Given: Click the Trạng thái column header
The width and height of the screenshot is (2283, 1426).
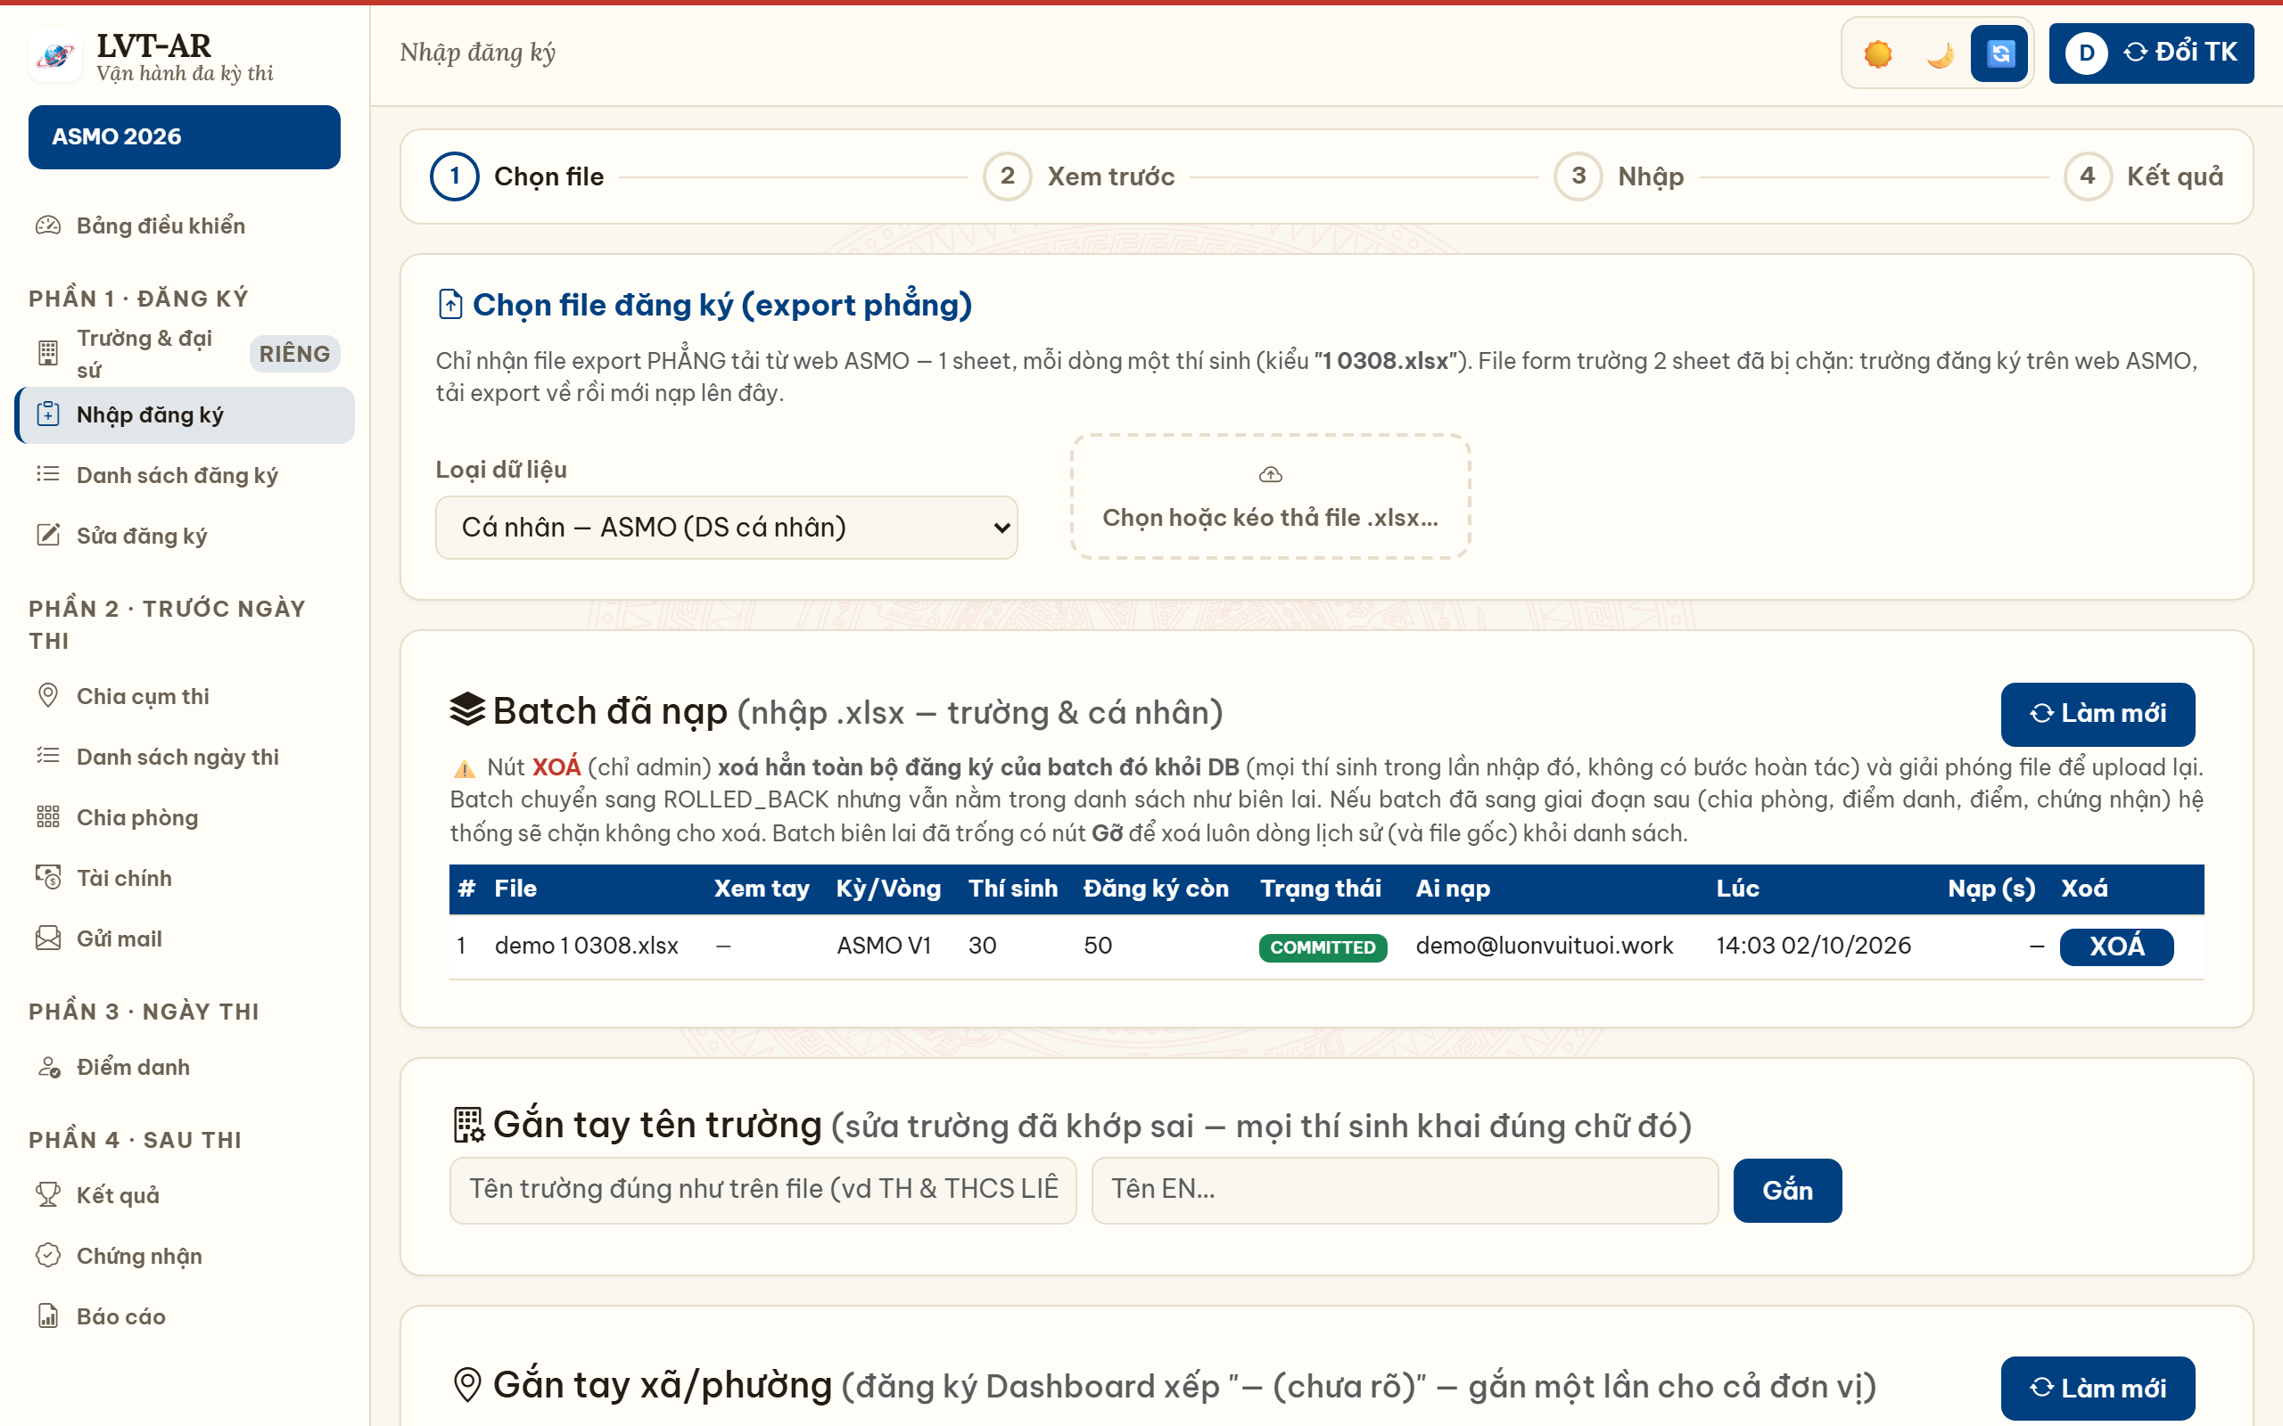Looking at the screenshot, I should [x=1320, y=889].
